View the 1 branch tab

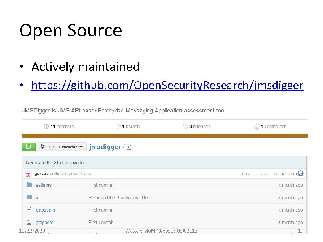(x=128, y=126)
